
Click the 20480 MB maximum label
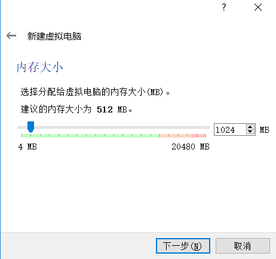191,147
